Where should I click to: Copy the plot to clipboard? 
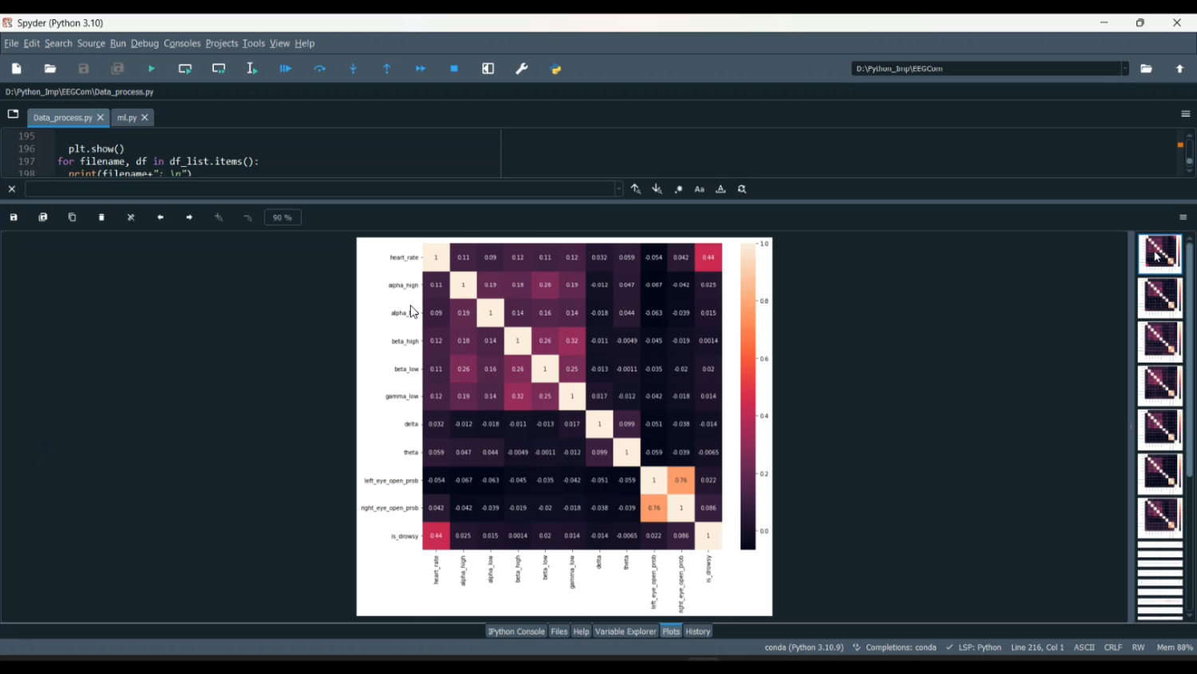(73, 217)
